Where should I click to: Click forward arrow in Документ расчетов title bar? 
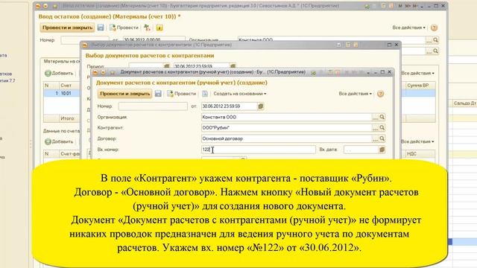[x=103, y=72]
